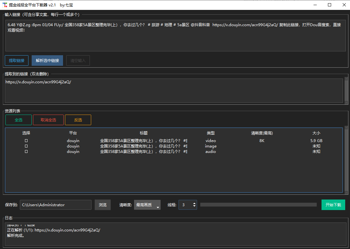Select extracted link https://v.douyin.com/acn99G4j2aQ/
Screen dimensions: 350x249
(38, 82)
